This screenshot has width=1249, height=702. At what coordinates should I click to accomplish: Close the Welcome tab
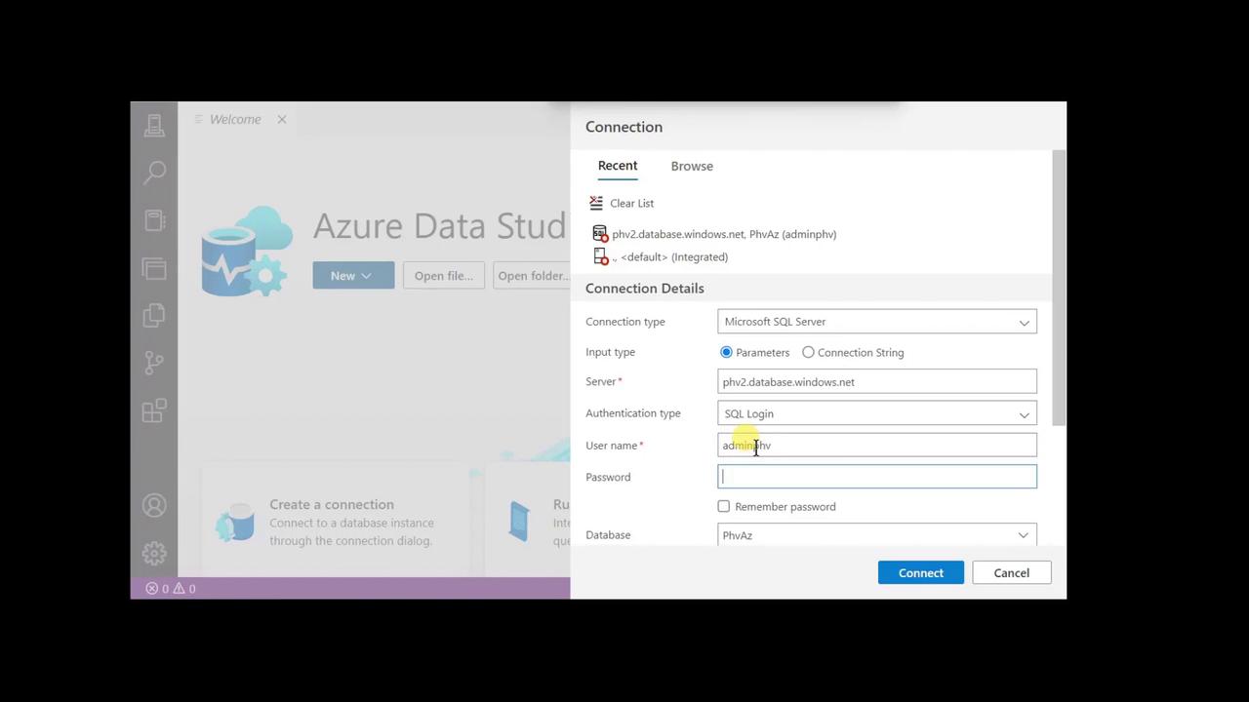[x=282, y=119]
